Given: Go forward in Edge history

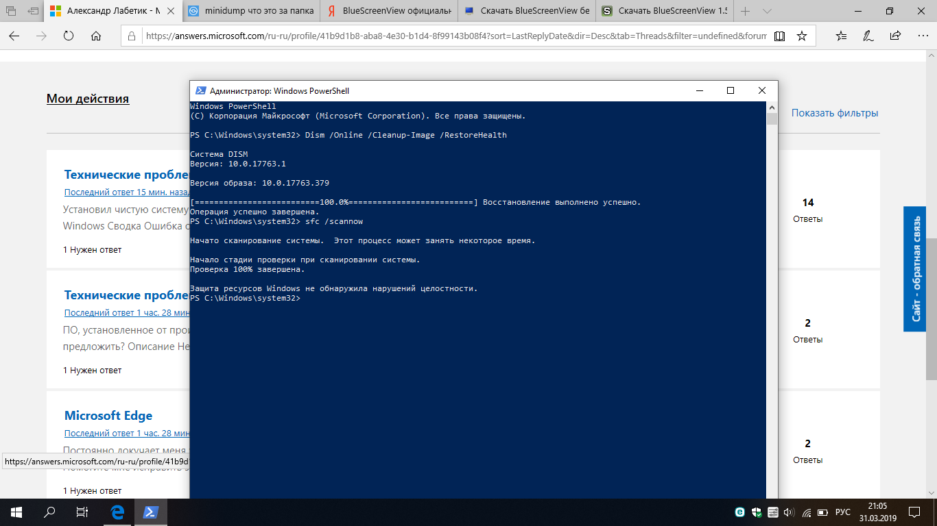Looking at the screenshot, I should (x=41, y=36).
